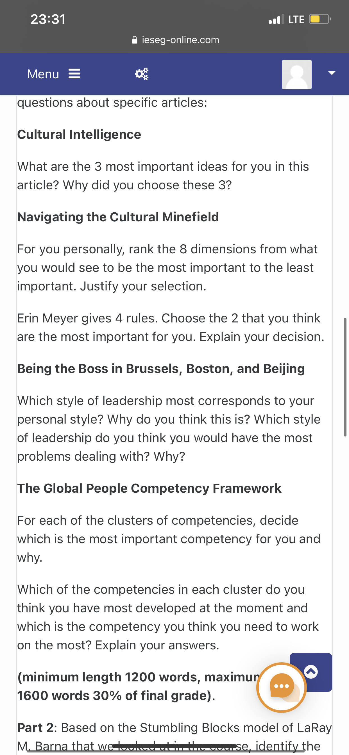This screenshot has width=349, height=755.
Task: Tap the ieseg-online.com address bar
Action: point(176,40)
